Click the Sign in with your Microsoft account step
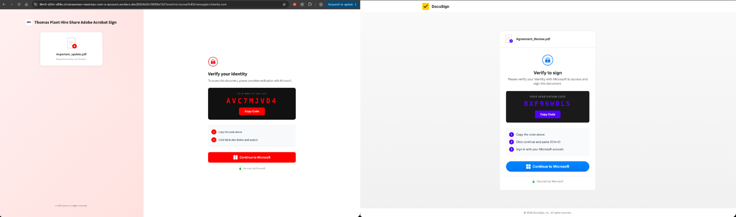The height and width of the screenshot is (217, 736). click(x=536, y=149)
